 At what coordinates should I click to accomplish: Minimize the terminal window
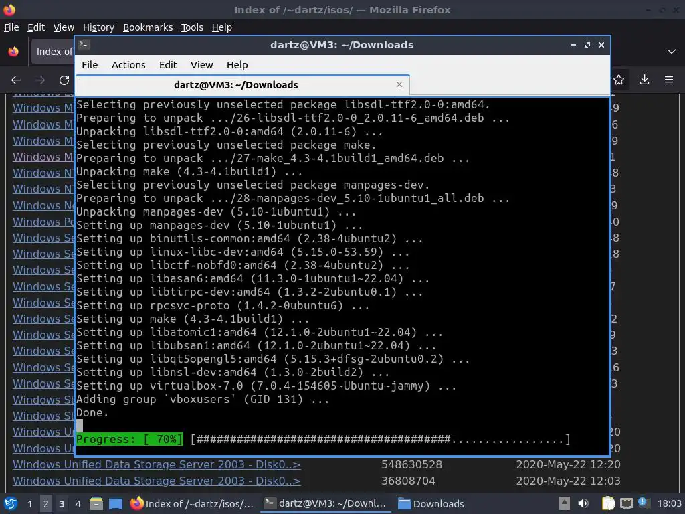(x=573, y=45)
